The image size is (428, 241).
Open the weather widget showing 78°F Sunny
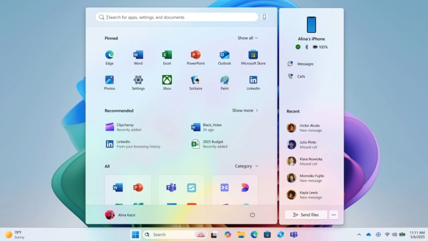pos(15,234)
